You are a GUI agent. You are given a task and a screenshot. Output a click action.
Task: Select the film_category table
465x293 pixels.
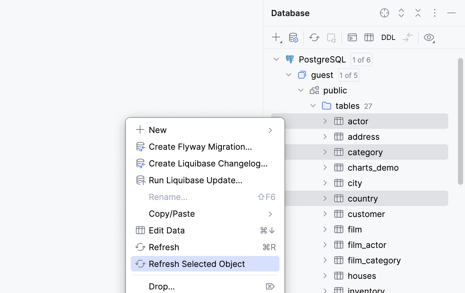[x=374, y=260]
